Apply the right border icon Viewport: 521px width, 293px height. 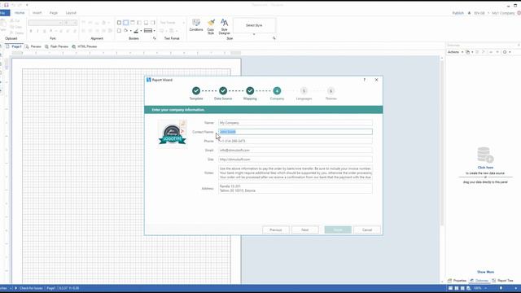click(x=153, y=23)
